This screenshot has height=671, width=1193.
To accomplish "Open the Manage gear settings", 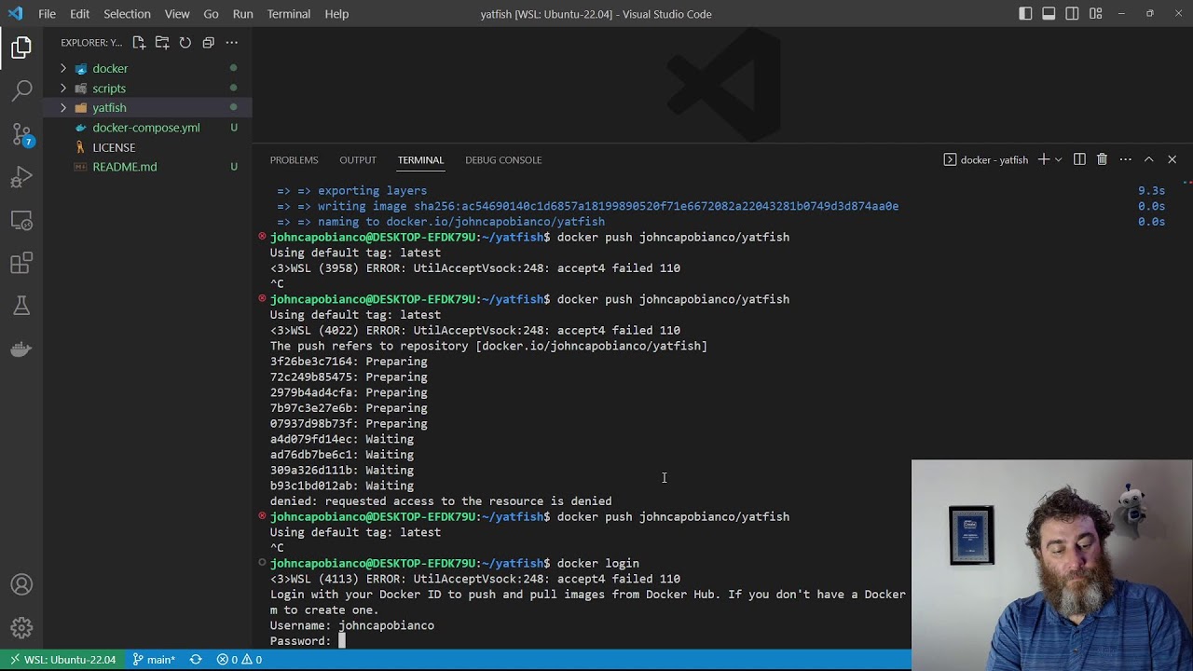I will tap(21, 628).
